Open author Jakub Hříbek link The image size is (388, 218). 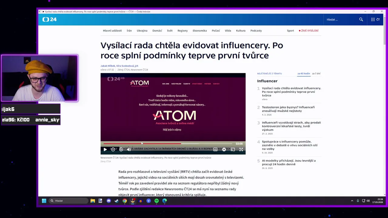108,66
